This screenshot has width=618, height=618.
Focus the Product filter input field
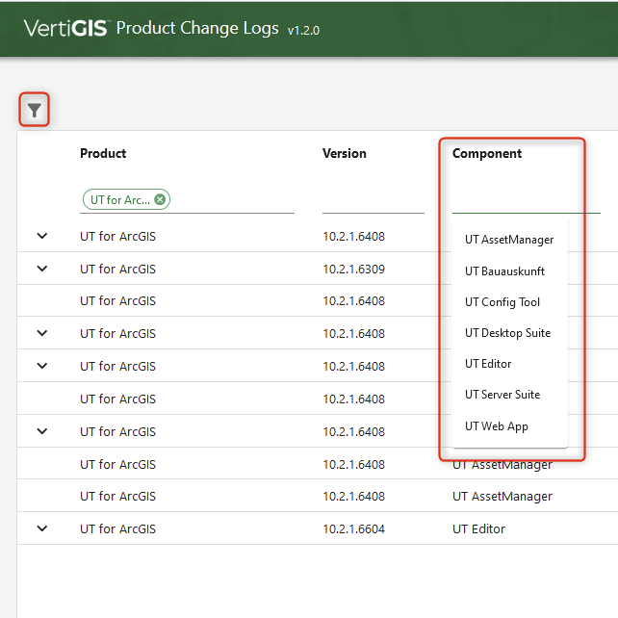[187, 199]
